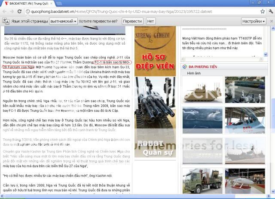Open the warship thumbnail
Screen dimensions: 275x199
click(245, 151)
